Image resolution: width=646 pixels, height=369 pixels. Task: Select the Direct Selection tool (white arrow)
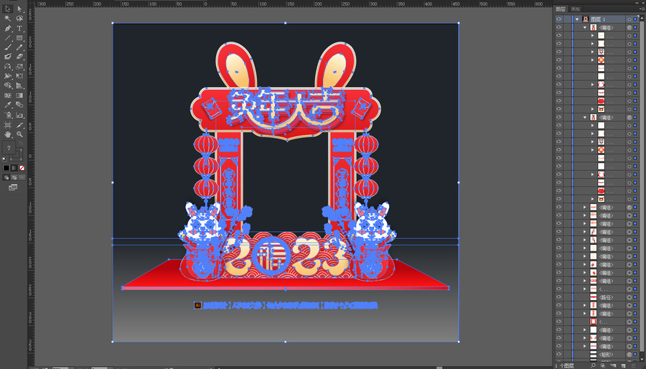pyautogui.click(x=19, y=9)
